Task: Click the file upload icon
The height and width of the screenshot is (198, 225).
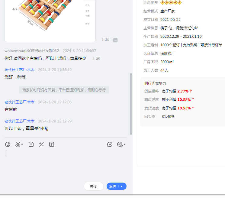Action: 31,144
